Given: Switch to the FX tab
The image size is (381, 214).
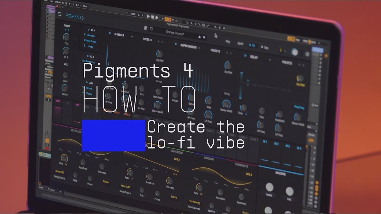Looking at the screenshot, I should 252,45.
